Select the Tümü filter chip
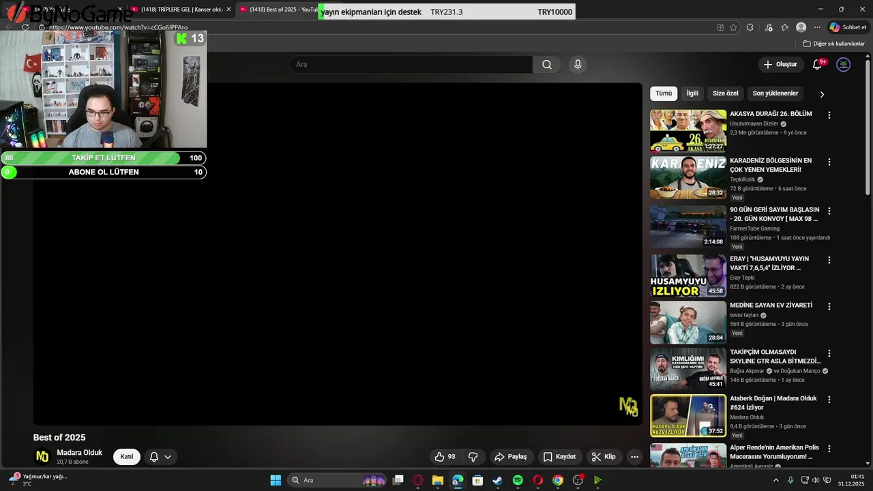873x491 pixels. point(664,93)
